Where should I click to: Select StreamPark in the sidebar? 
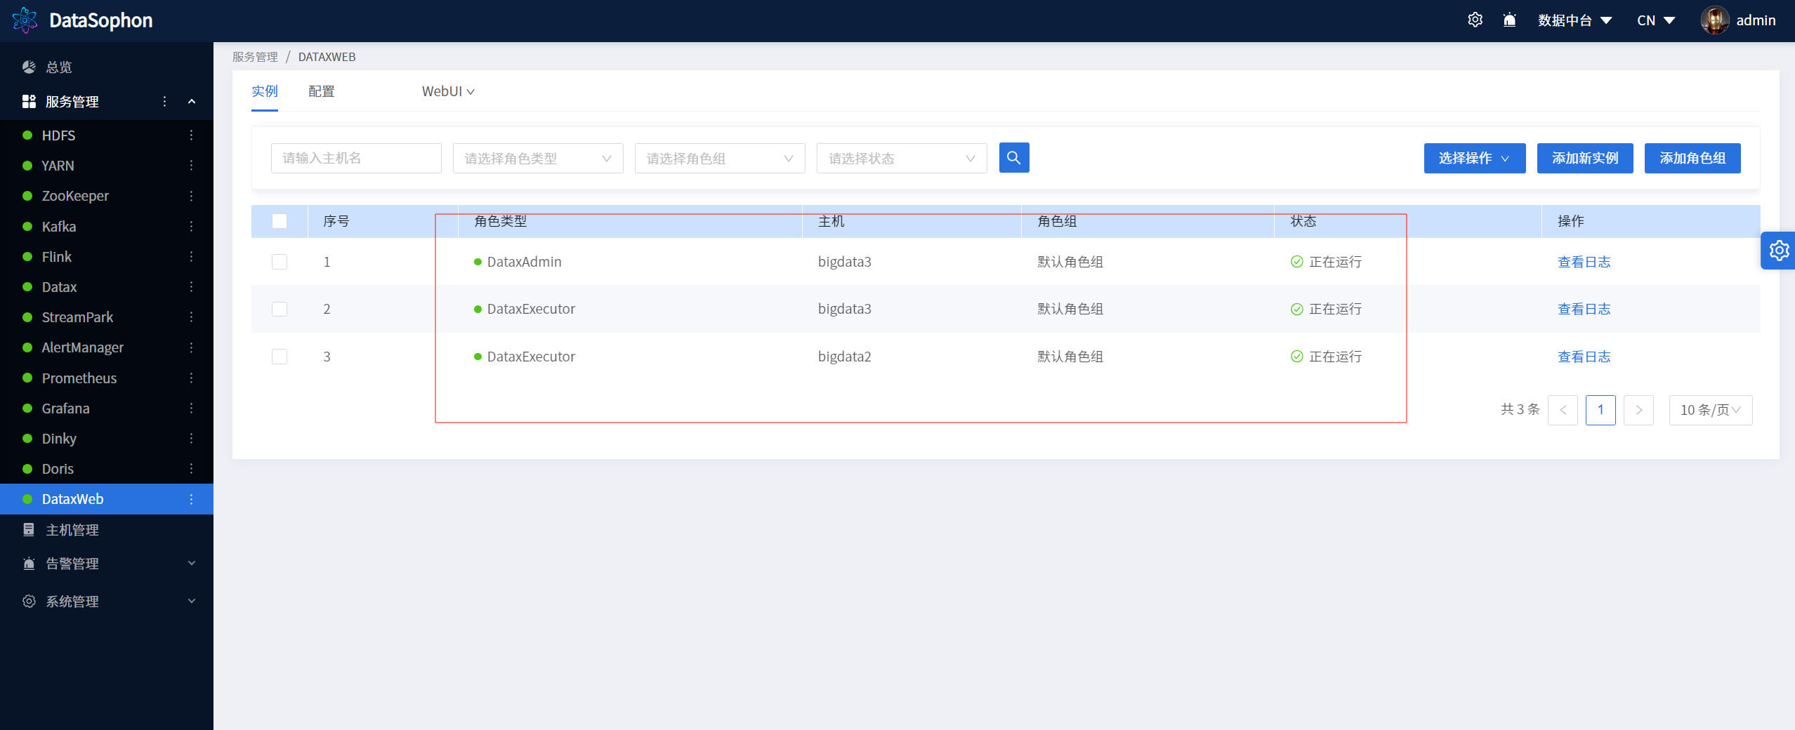click(77, 317)
